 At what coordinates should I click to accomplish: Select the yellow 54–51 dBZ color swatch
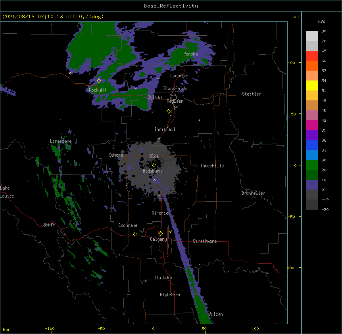312,85
